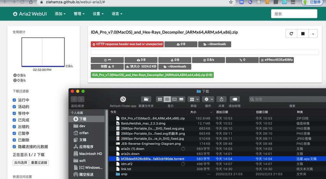The width and height of the screenshot is (326, 179).
Task: Select the soft folder in Finder sidebar
Action: pyautogui.click(x=87, y=161)
